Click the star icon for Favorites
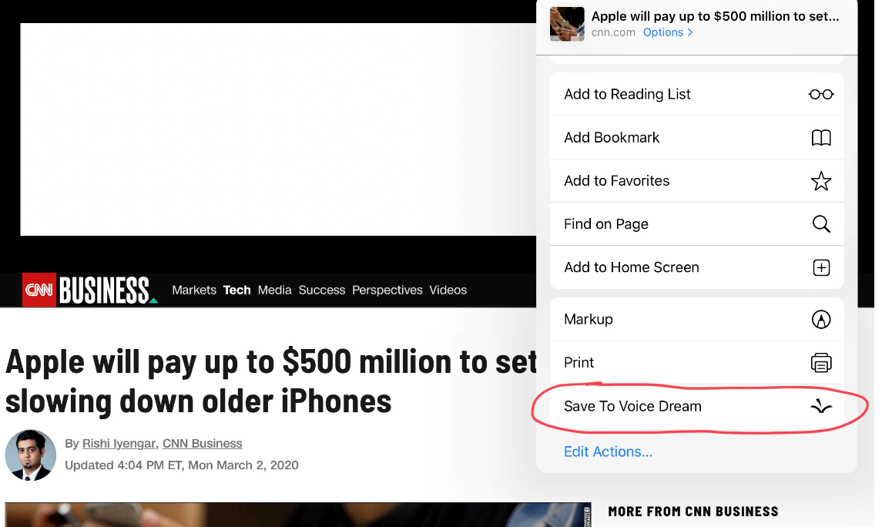The image size is (882, 527). [x=820, y=181]
